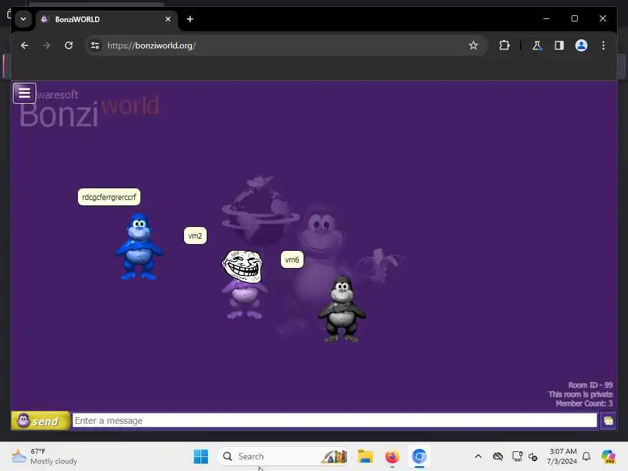The width and height of the screenshot is (628, 471).
Task: Bookmark this page with the star
Action: pos(473,45)
